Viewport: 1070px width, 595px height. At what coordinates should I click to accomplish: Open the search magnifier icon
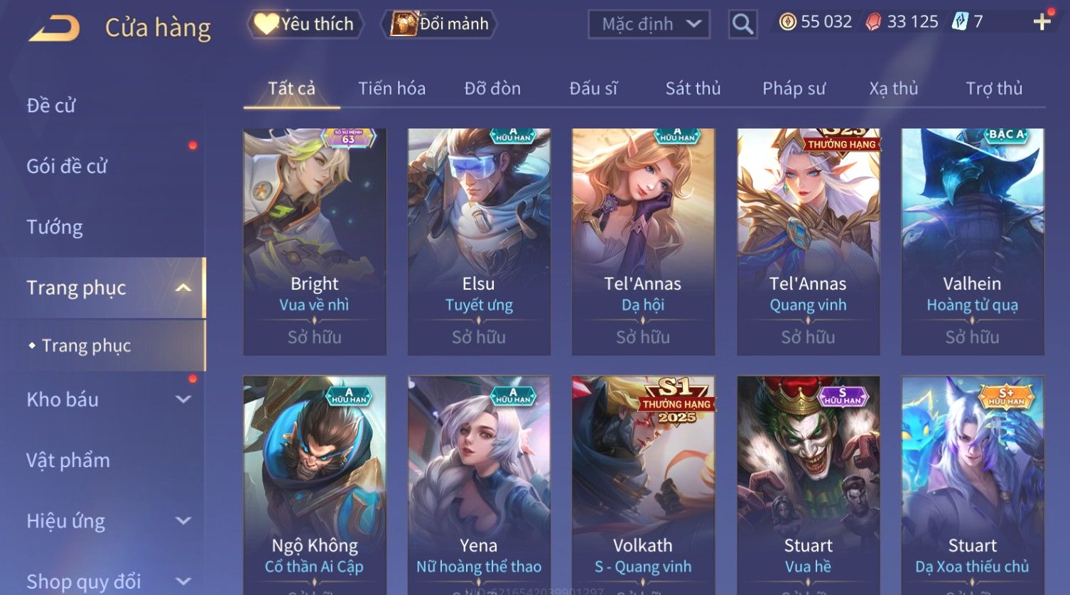[742, 24]
